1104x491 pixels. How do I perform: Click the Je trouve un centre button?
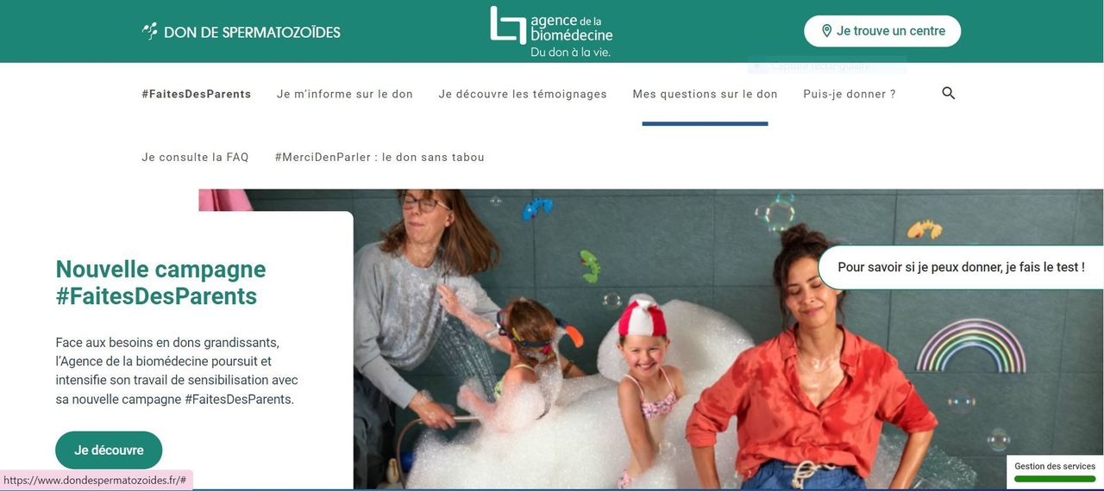882,31
